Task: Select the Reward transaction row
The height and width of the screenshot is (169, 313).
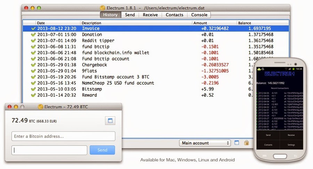Action: (138, 95)
